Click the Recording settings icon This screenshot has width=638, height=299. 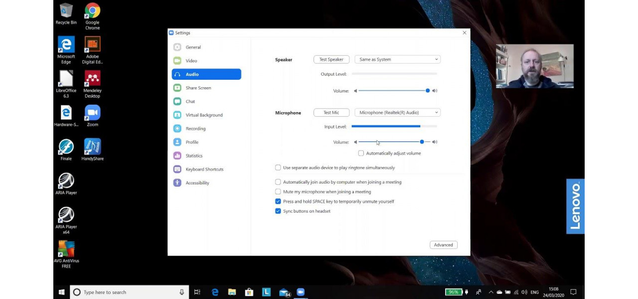177,129
